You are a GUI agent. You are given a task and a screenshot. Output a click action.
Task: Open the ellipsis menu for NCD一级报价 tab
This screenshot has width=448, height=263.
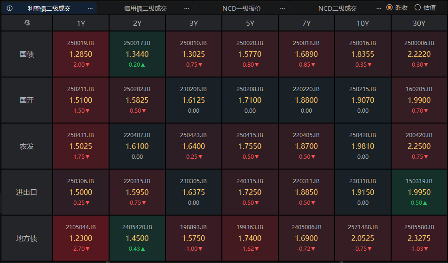(283, 8)
